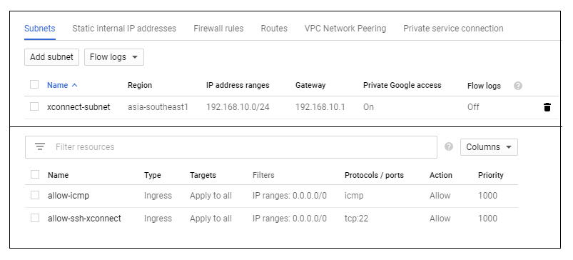Click the Add subnet button
The image size is (573, 260).
click(x=51, y=57)
